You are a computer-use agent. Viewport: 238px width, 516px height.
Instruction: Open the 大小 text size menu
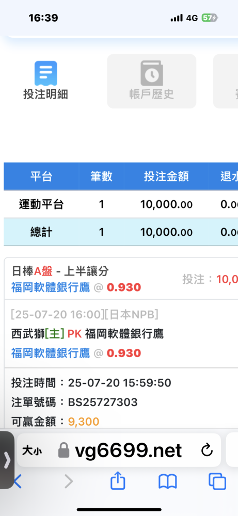point(32,450)
